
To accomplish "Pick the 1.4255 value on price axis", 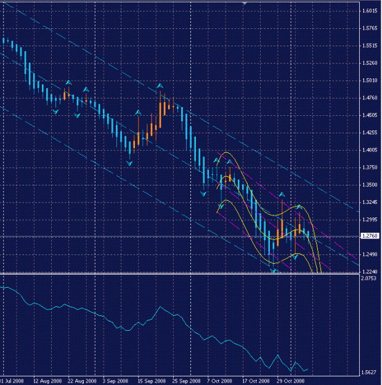I will click(370, 132).
